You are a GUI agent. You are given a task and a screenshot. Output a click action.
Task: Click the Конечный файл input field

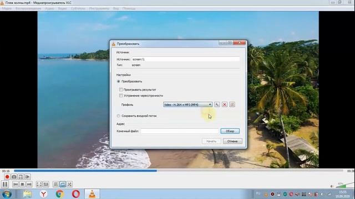pos(180,131)
